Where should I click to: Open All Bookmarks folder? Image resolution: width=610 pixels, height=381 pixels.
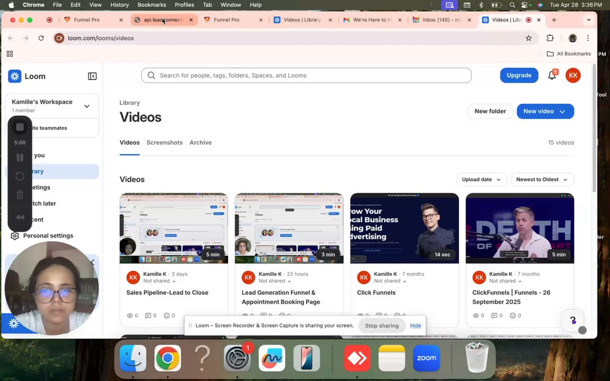tap(569, 53)
